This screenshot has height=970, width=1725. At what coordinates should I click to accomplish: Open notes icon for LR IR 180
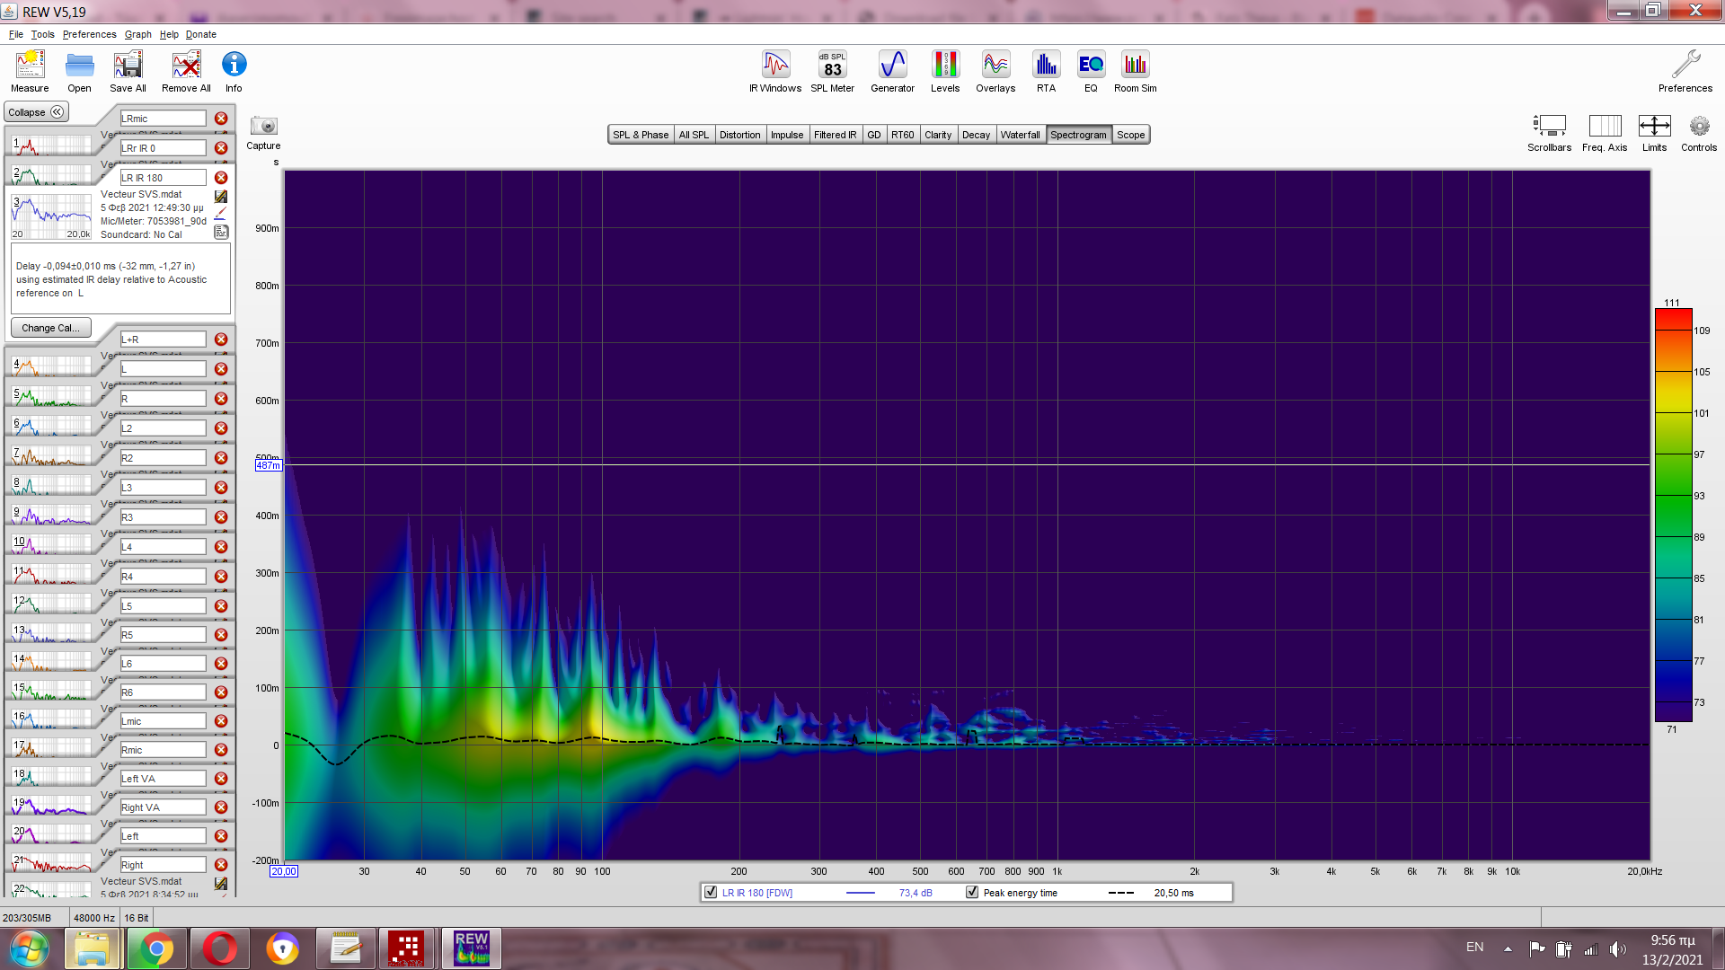coord(221,232)
